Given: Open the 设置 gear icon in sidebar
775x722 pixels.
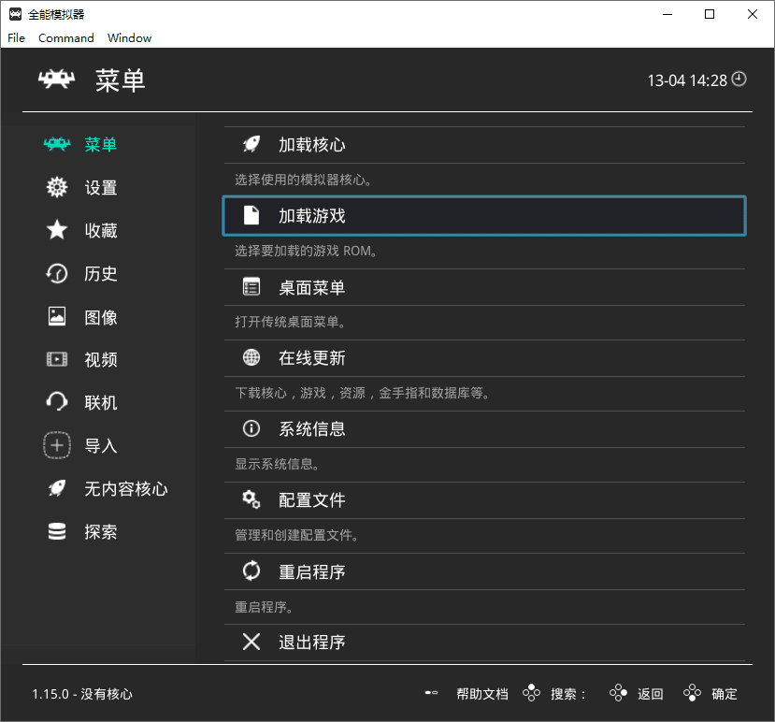Looking at the screenshot, I should [x=57, y=187].
